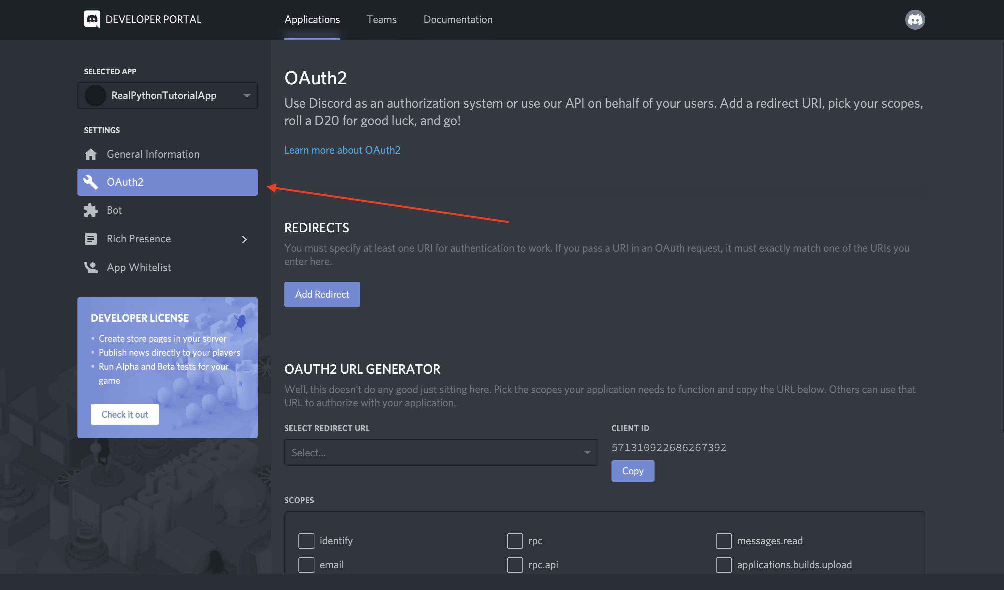Enable the identify scope

[306, 541]
